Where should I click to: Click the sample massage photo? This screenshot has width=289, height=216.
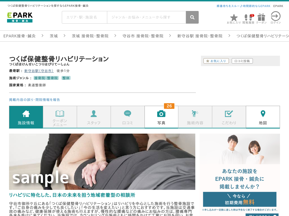[102, 162]
